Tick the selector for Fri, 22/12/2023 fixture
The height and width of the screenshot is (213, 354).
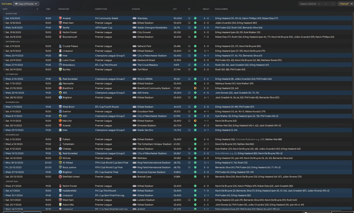click(x=4, y=167)
